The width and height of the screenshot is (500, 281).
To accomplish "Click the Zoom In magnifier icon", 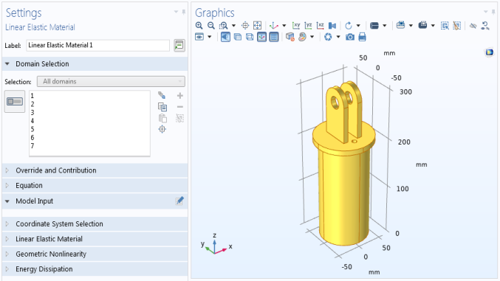I will coord(199,26).
